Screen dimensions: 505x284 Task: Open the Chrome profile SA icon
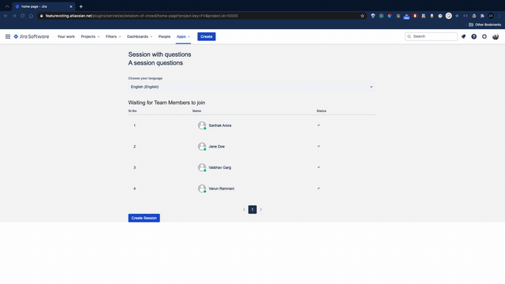(491, 16)
